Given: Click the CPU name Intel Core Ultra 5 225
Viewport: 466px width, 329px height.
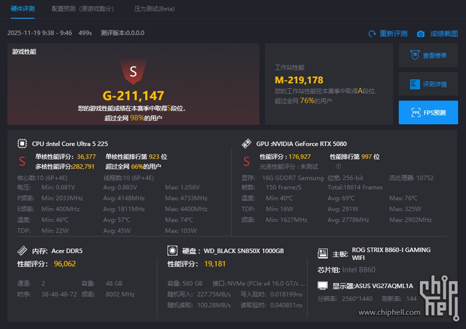Looking at the screenshot, I should coord(78,143).
